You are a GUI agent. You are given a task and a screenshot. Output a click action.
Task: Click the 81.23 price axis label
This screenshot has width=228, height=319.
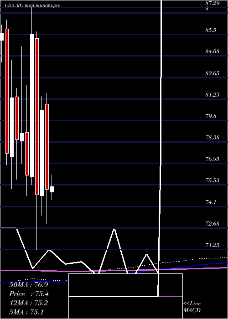coord(212,95)
